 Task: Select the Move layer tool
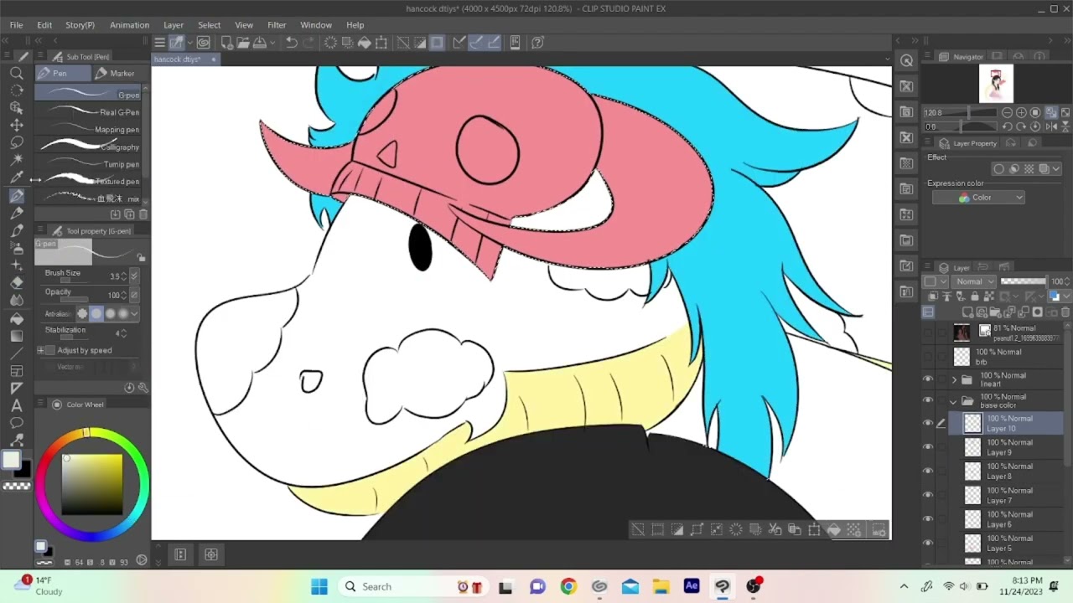16,125
